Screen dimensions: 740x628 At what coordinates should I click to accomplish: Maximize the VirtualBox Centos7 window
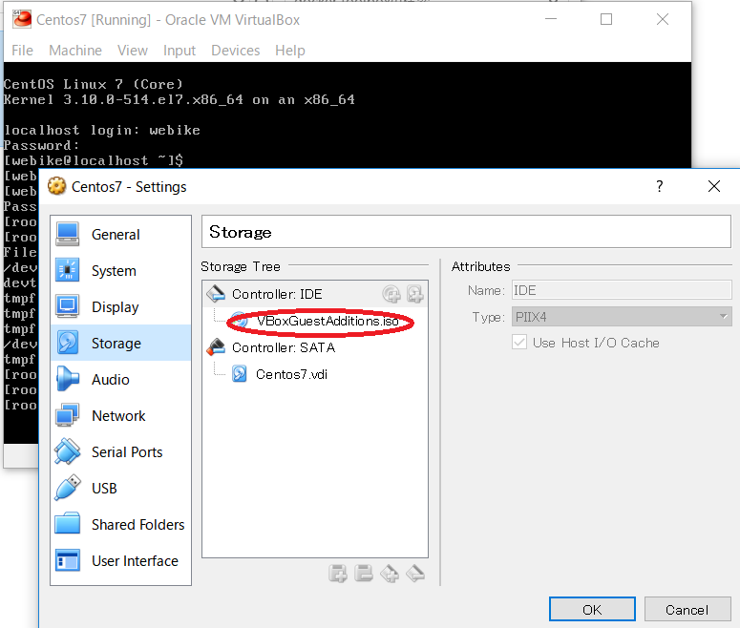point(606,19)
